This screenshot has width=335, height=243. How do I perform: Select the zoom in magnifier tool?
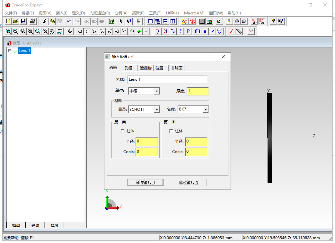(x=8, y=31)
